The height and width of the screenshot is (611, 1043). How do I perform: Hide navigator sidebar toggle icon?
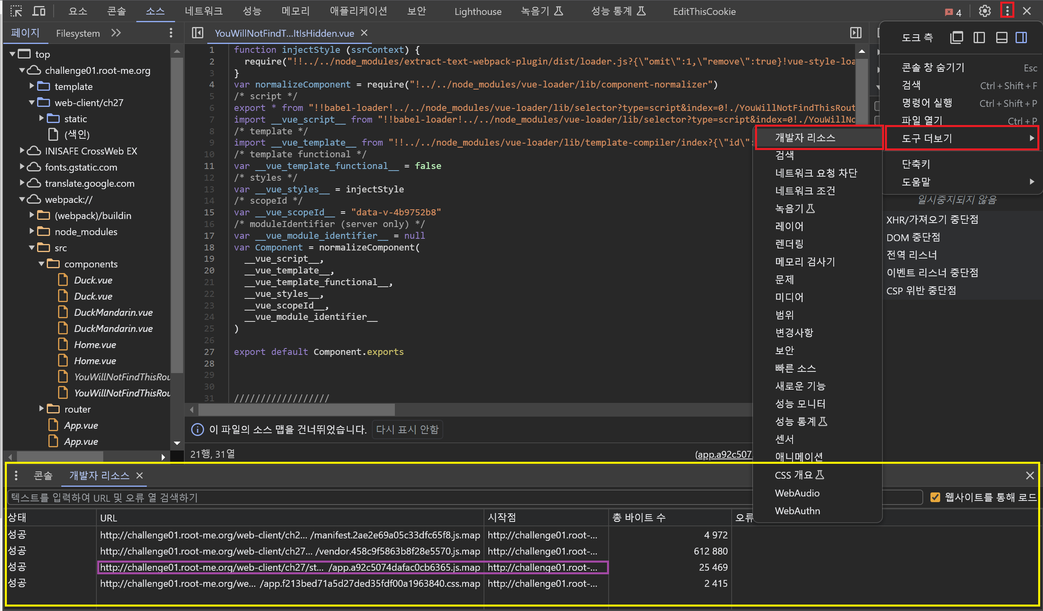point(197,33)
